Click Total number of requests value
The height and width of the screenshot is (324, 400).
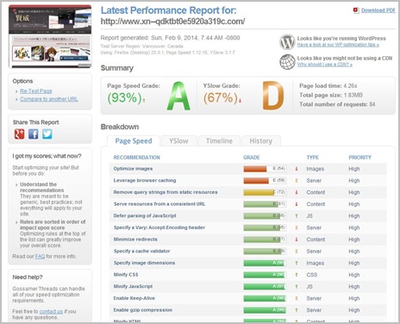pyautogui.click(x=372, y=104)
